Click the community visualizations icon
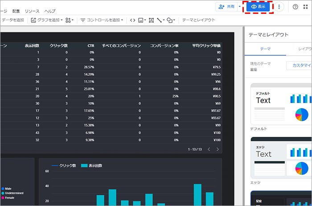 (x=70, y=20)
